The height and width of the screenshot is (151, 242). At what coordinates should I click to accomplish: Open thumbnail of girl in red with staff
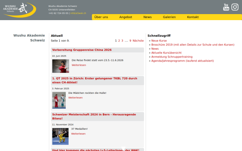[x=60, y=66]
